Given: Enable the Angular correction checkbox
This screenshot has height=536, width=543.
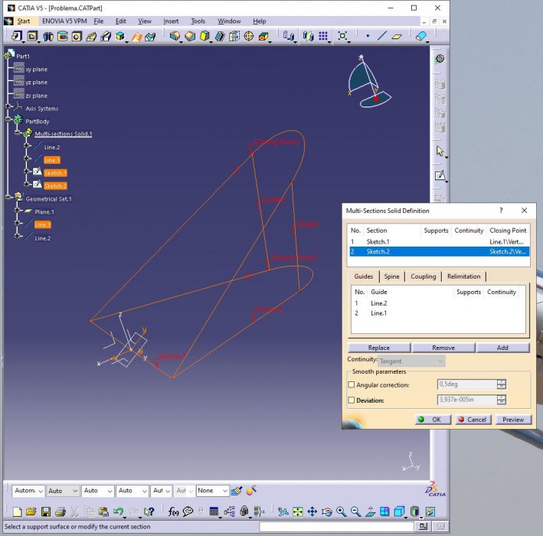Looking at the screenshot, I should pyautogui.click(x=352, y=384).
